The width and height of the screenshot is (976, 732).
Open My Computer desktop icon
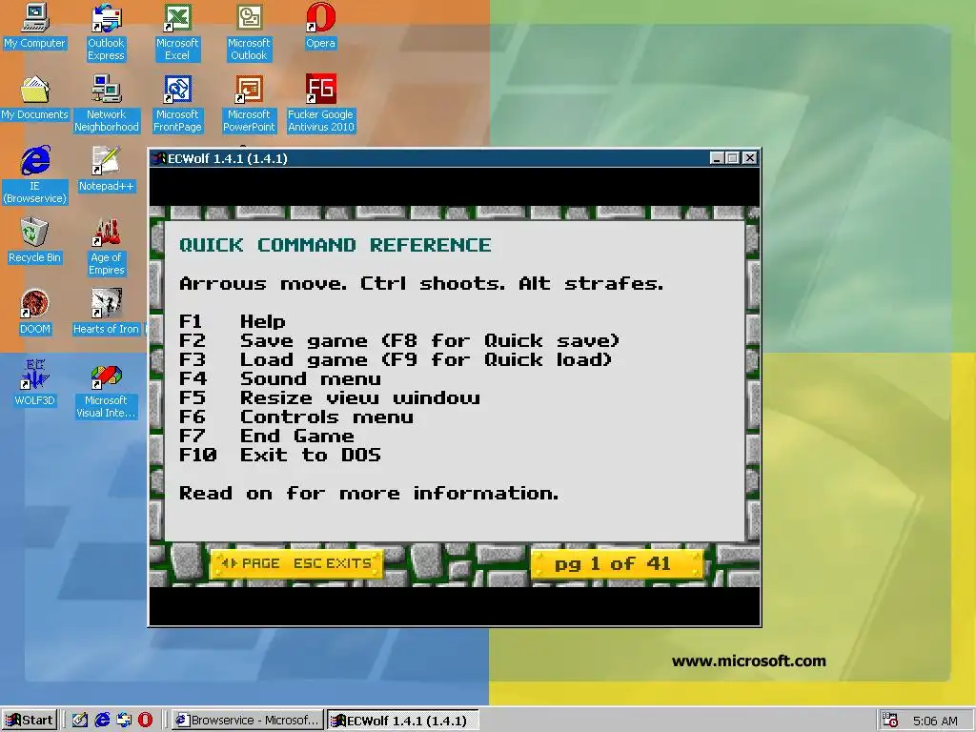tap(35, 25)
